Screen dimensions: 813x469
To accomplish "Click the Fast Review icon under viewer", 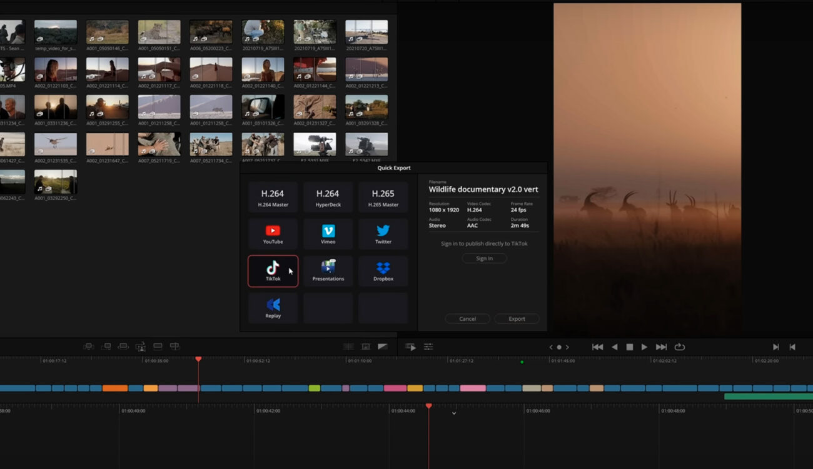I will [411, 346].
